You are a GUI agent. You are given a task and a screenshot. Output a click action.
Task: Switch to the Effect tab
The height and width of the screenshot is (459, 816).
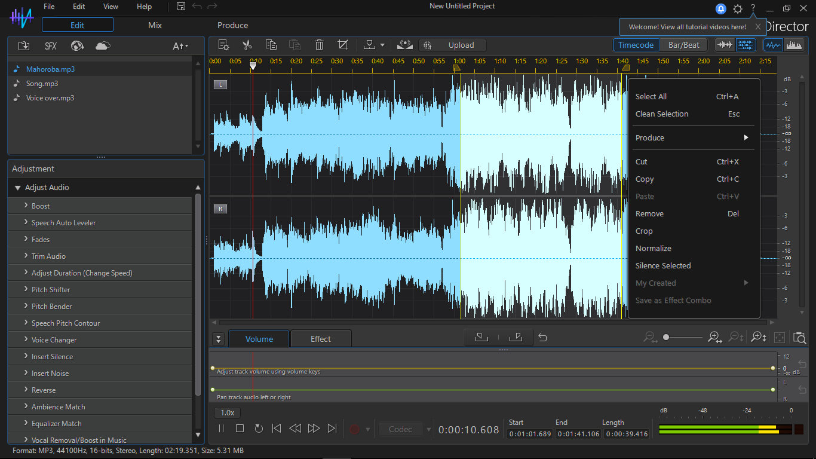click(320, 339)
